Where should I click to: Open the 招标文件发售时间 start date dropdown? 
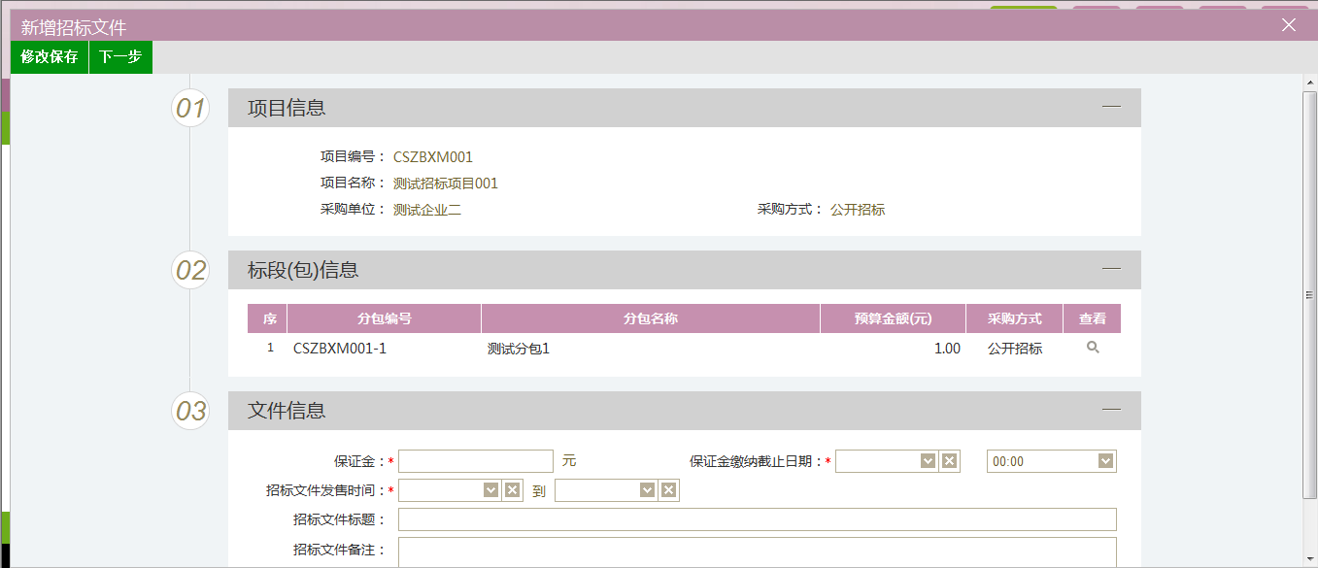(490, 490)
